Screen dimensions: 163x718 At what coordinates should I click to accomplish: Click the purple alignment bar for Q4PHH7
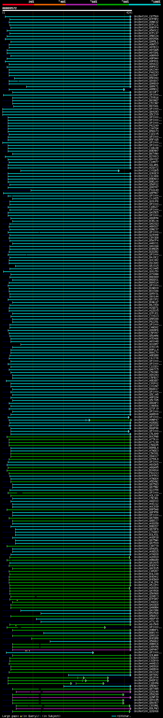click(x=72, y=650)
